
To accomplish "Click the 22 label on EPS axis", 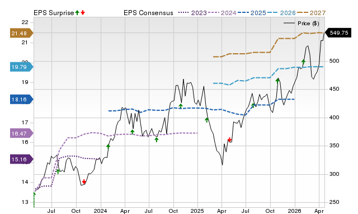I will click(x=25, y=22).
